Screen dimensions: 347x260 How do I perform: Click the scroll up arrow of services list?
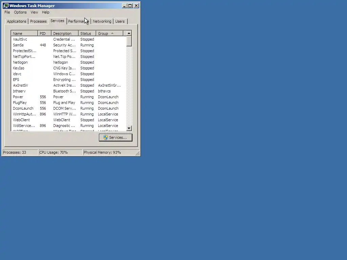click(129, 34)
